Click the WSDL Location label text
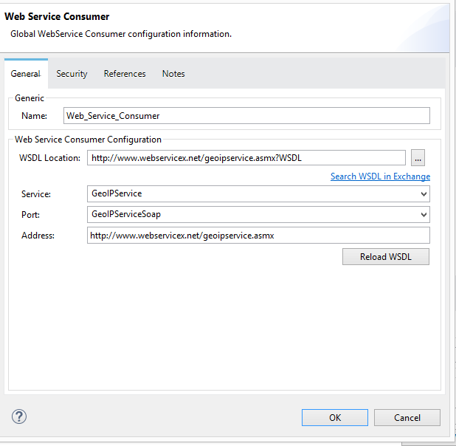The height and width of the screenshot is (446, 456). click(49, 158)
